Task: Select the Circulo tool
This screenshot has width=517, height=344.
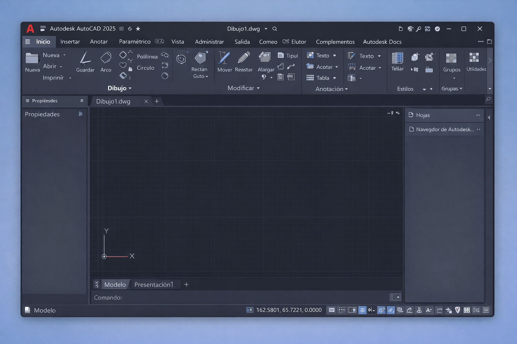Action: coord(145,68)
